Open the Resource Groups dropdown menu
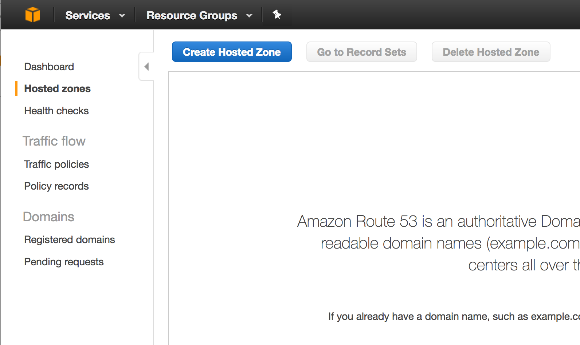This screenshot has width=580, height=345. [199, 15]
